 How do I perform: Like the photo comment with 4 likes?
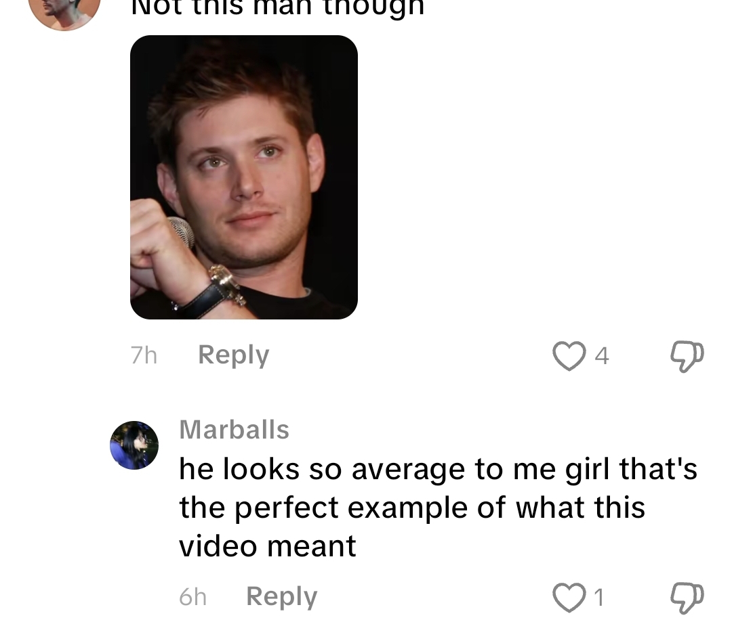point(569,356)
